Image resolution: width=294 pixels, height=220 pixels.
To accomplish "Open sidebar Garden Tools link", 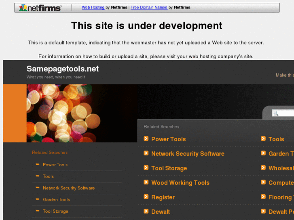I will pos(56,199).
